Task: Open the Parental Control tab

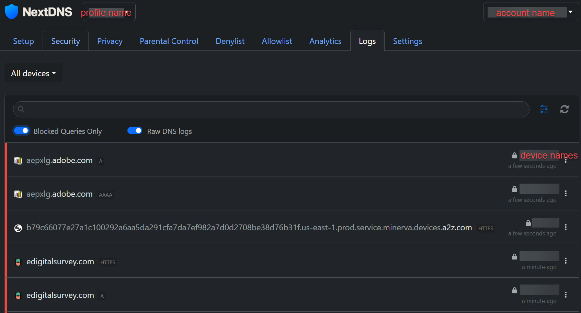Action: click(x=169, y=41)
